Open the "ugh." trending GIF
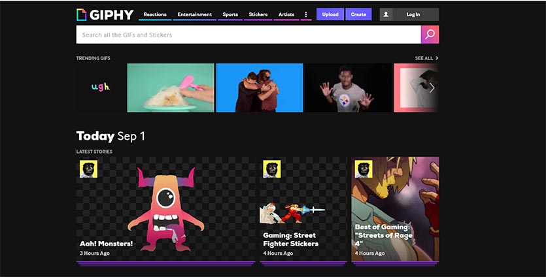546x277 pixels. (x=100, y=88)
